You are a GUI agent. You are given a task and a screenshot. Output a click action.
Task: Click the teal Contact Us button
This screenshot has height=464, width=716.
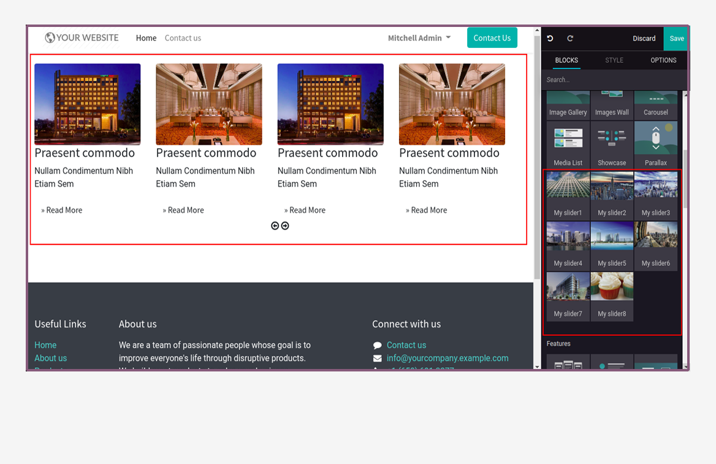click(492, 38)
